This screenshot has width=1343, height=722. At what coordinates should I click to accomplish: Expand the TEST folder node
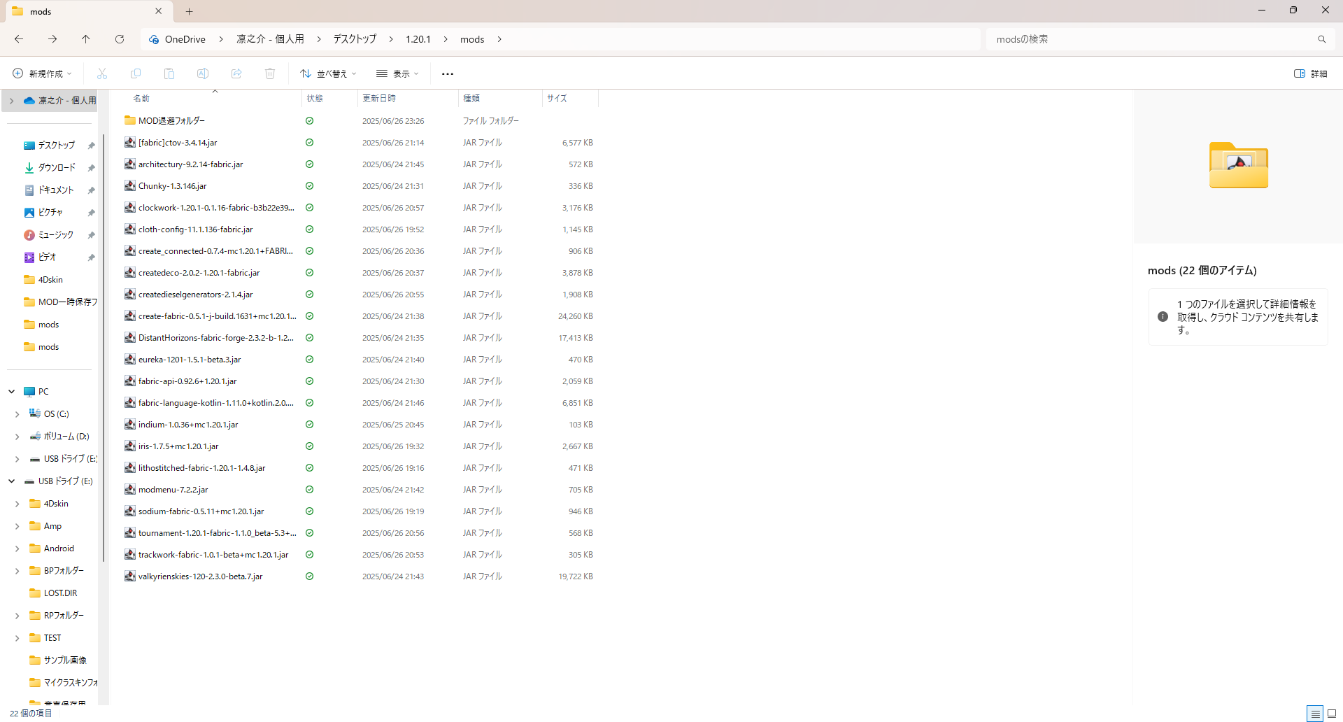17,638
